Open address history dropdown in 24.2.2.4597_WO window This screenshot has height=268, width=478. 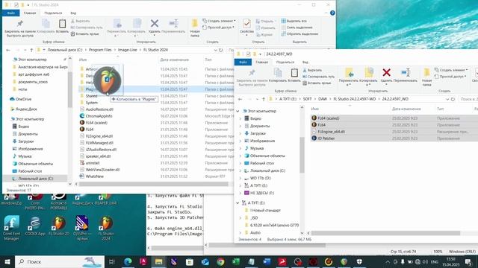pos(447,99)
